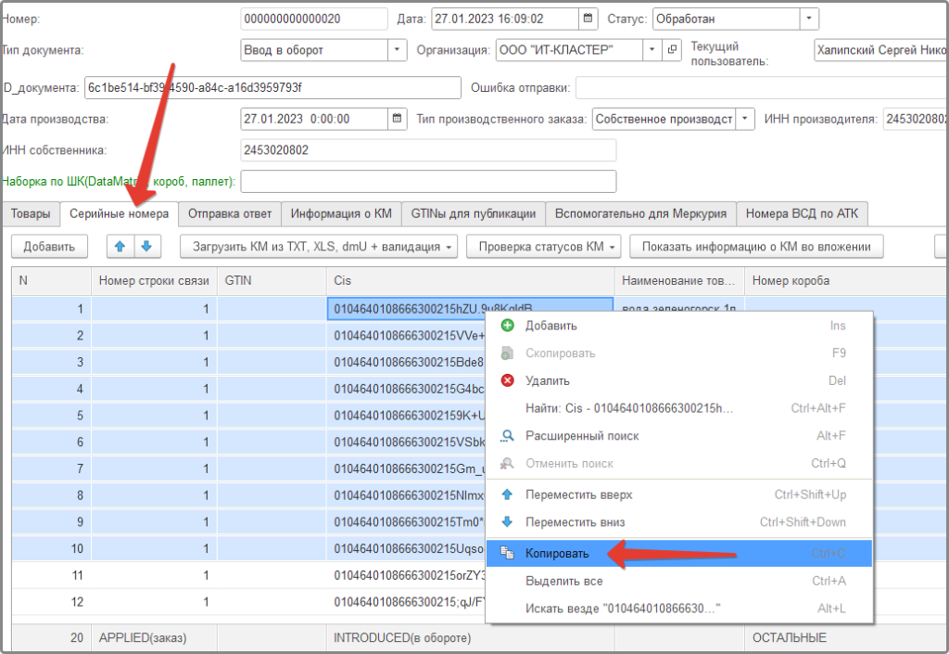The width and height of the screenshot is (949, 654).
Task: Choose Переместить вниз in context menu
Action: click(679, 522)
